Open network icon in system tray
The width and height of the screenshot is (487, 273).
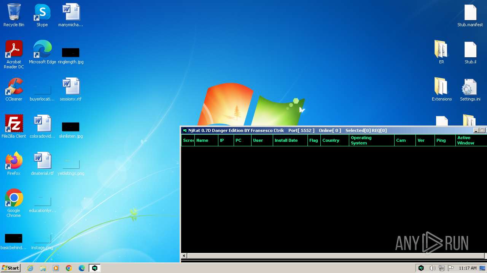(442, 268)
